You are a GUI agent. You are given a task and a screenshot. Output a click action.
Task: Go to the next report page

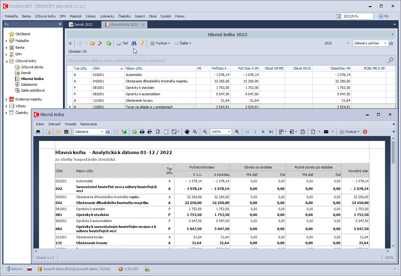pos(263,132)
